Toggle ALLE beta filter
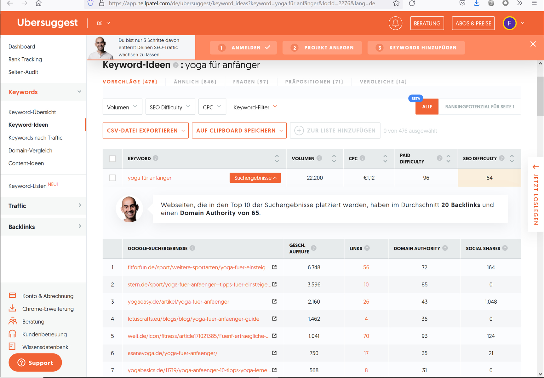The width and height of the screenshot is (544, 378). point(427,107)
